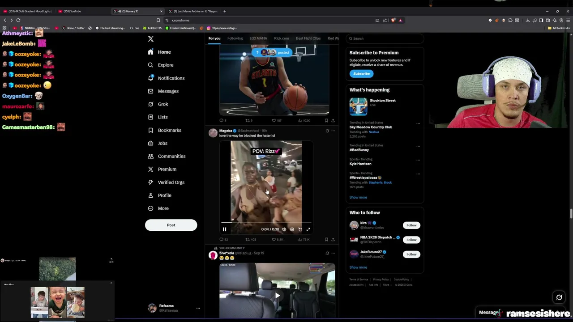This screenshot has height=322, width=573.
Task: Click the X logo above the Home link
Action: [151, 39]
